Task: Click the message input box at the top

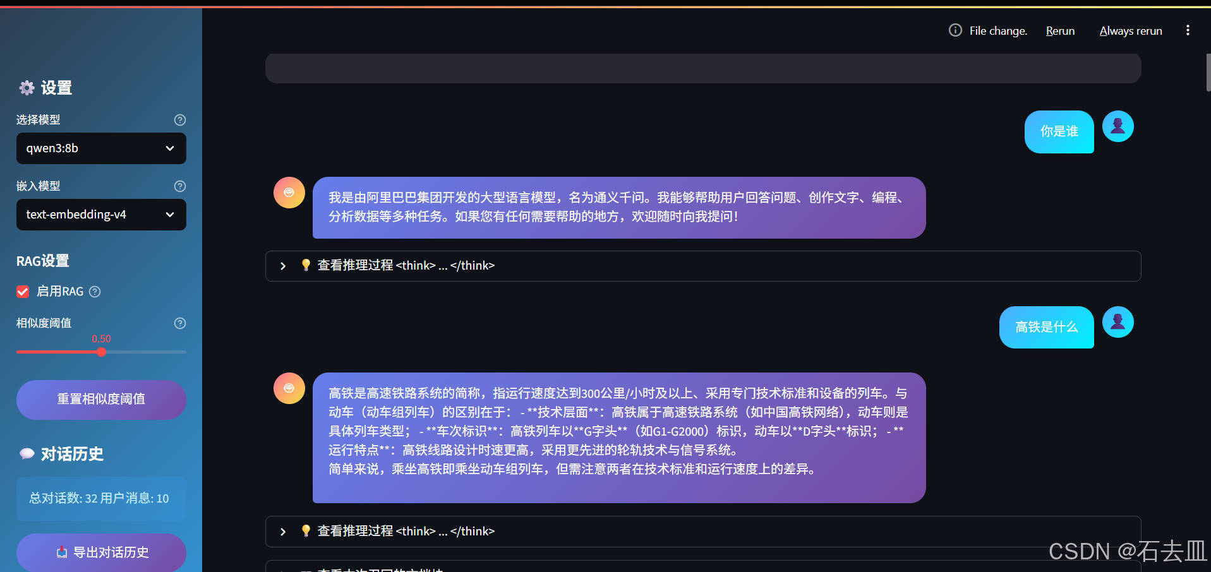Action: coord(702,68)
